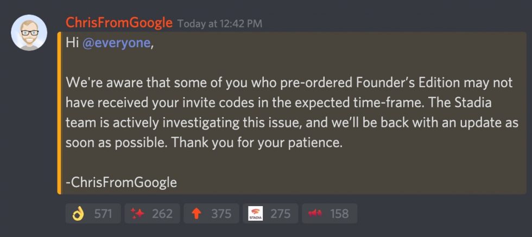This screenshot has height=237, width=532.
Task: Click the yellow mention highlight bar
Action: point(59,113)
